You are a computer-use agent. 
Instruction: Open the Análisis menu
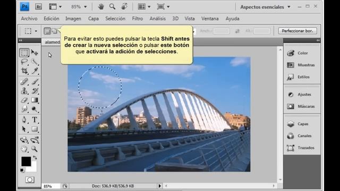(x=158, y=19)
